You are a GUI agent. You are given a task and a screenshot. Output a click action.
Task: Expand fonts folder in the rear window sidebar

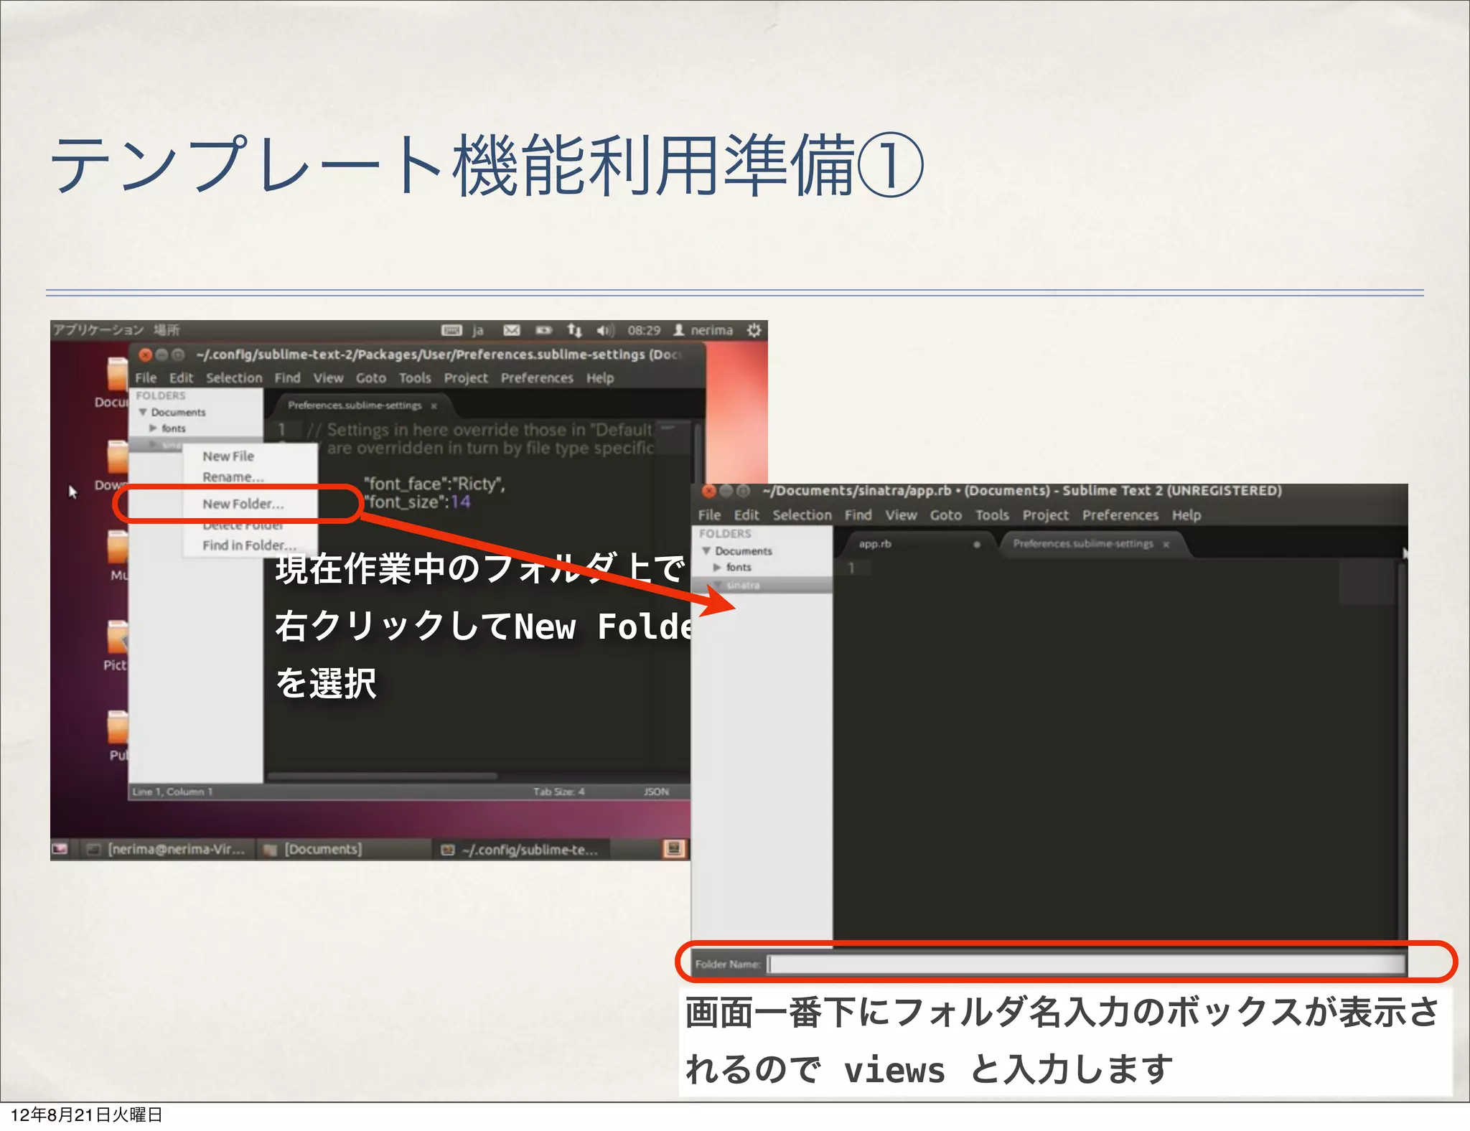click(153, 428)
